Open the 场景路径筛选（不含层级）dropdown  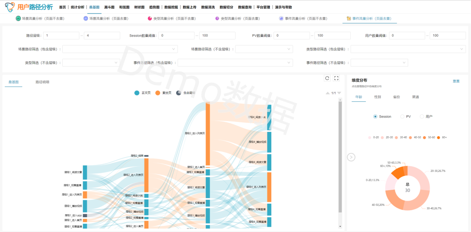click(264, 49)
